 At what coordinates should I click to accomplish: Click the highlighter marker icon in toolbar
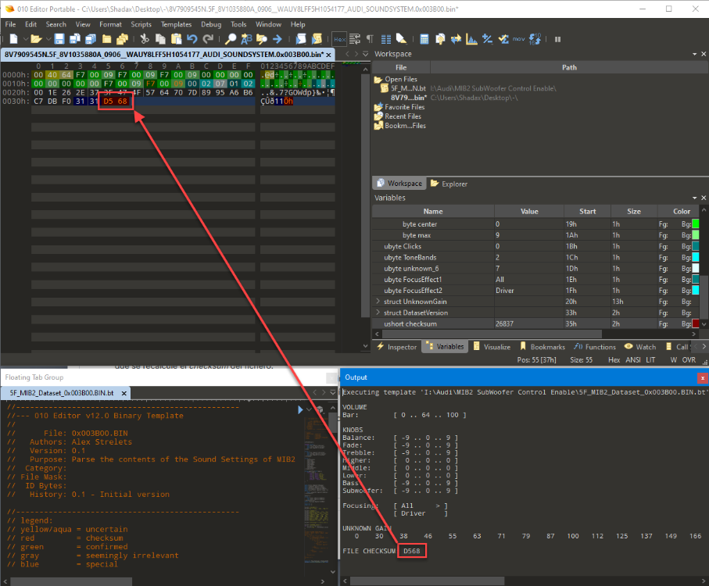(x=402, y=39)
